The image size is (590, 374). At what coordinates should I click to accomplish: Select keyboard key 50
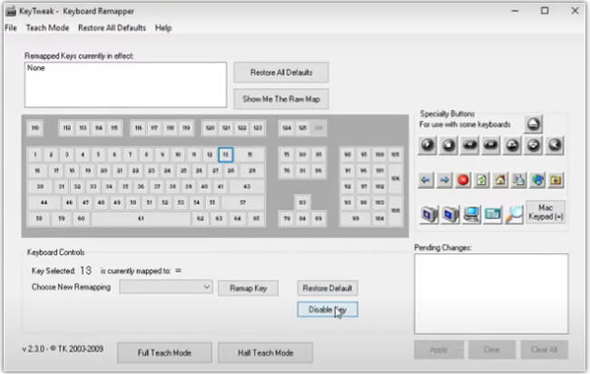(133, 202)
